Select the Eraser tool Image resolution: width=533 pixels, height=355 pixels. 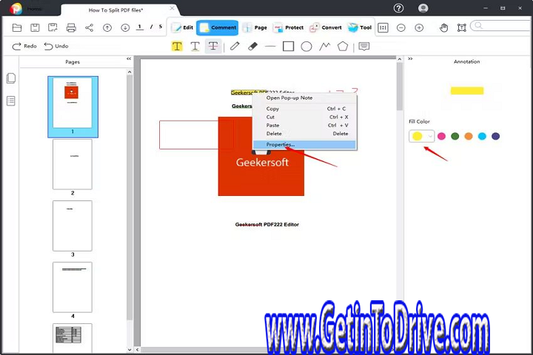[252, 46]
